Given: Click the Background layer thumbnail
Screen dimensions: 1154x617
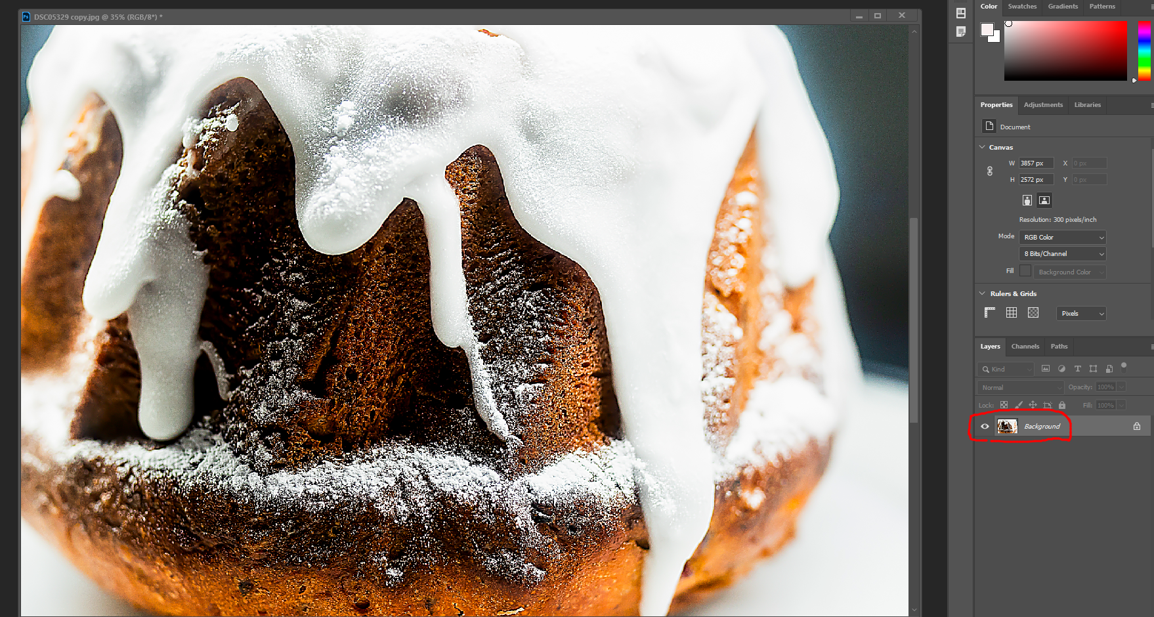Looking at the screenshot, I should tap(1007, 426).
